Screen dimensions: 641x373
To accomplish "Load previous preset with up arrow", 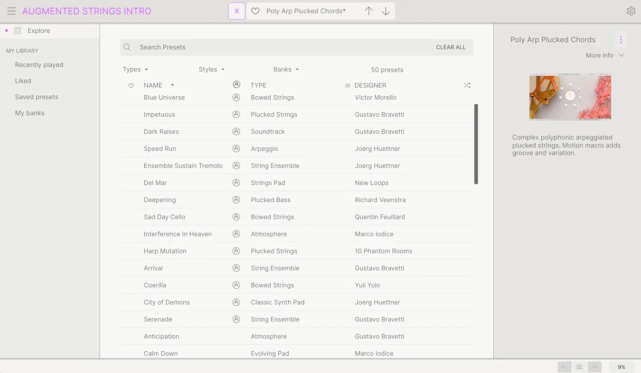I will click(x=368, y=11).
